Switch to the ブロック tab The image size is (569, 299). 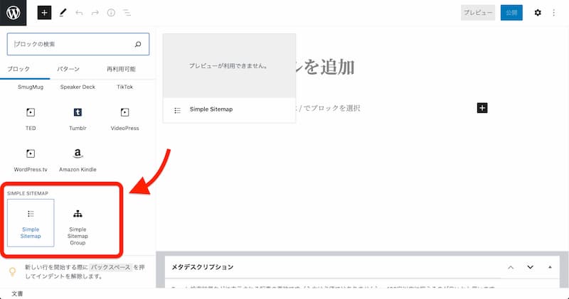click(18, 69)
